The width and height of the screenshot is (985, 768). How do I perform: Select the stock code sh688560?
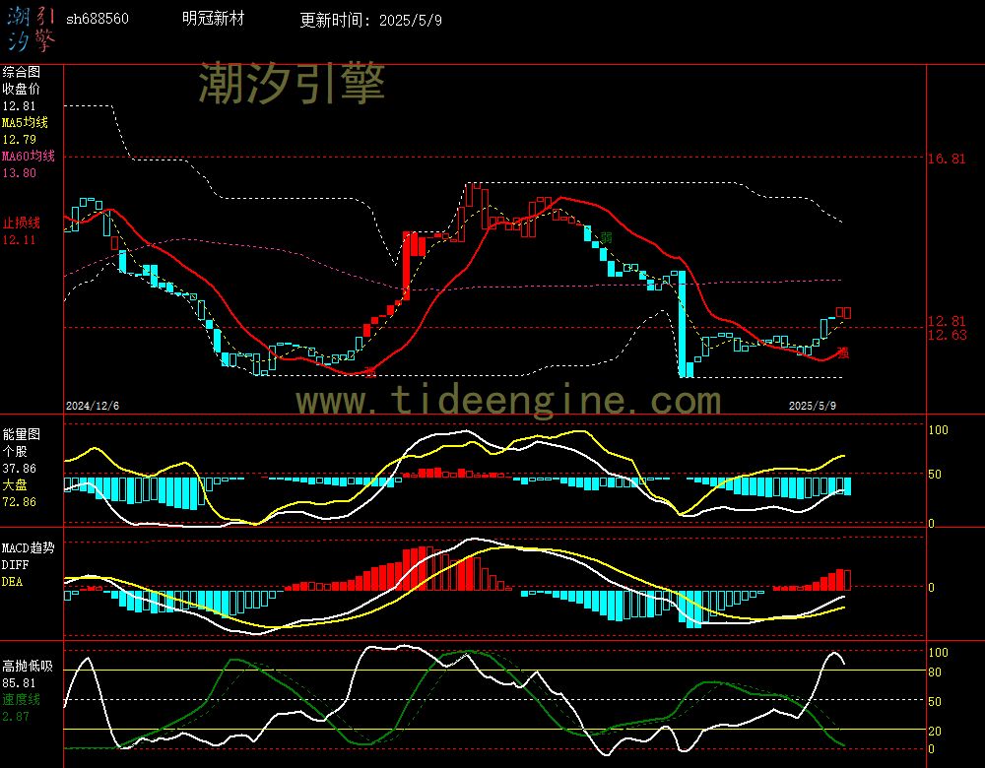pos(98,19)
